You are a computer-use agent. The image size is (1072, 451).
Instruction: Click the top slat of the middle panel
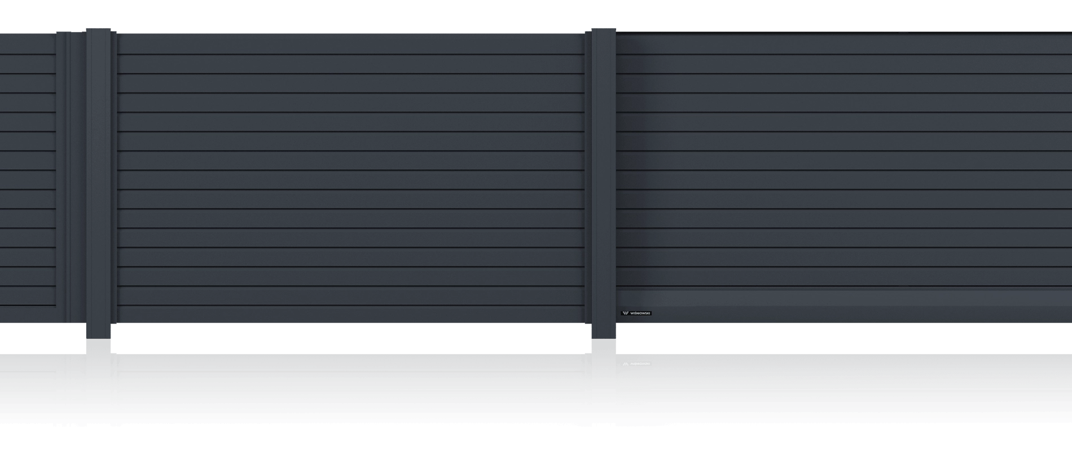(x=350, y=43)
